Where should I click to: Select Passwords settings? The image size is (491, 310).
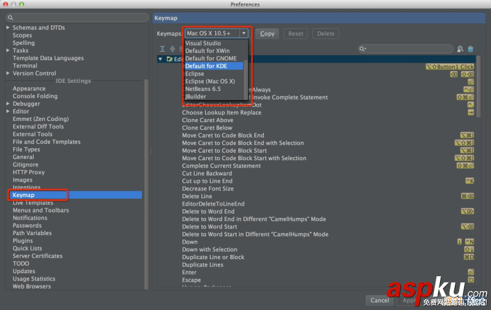pos(27,225)
